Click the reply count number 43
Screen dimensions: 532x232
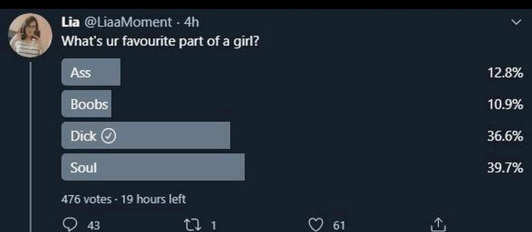point(94,225)
